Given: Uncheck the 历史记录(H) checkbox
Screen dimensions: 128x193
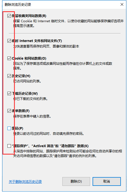Looking at the screenshot, I should pyautogui.click(x=9, y=76).
